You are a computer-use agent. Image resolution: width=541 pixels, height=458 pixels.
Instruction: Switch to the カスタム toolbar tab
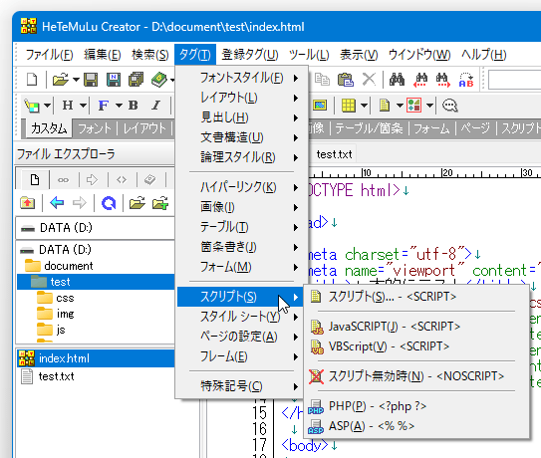(x=49, y=128)
